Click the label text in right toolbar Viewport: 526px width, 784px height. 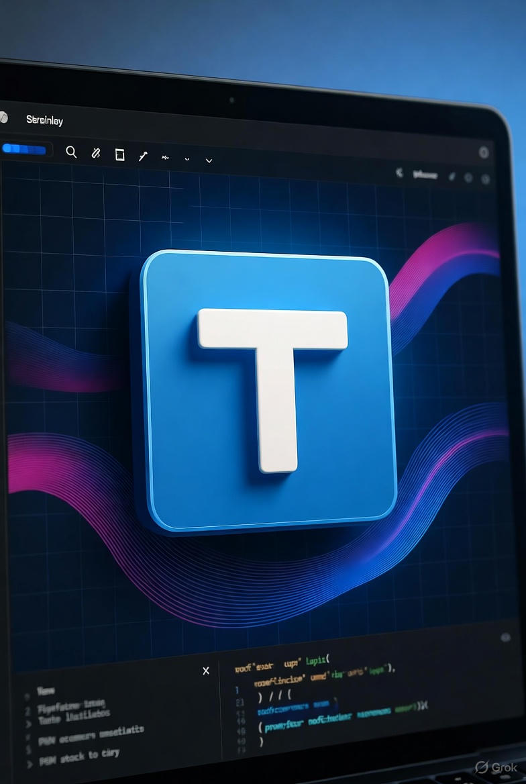425,175
